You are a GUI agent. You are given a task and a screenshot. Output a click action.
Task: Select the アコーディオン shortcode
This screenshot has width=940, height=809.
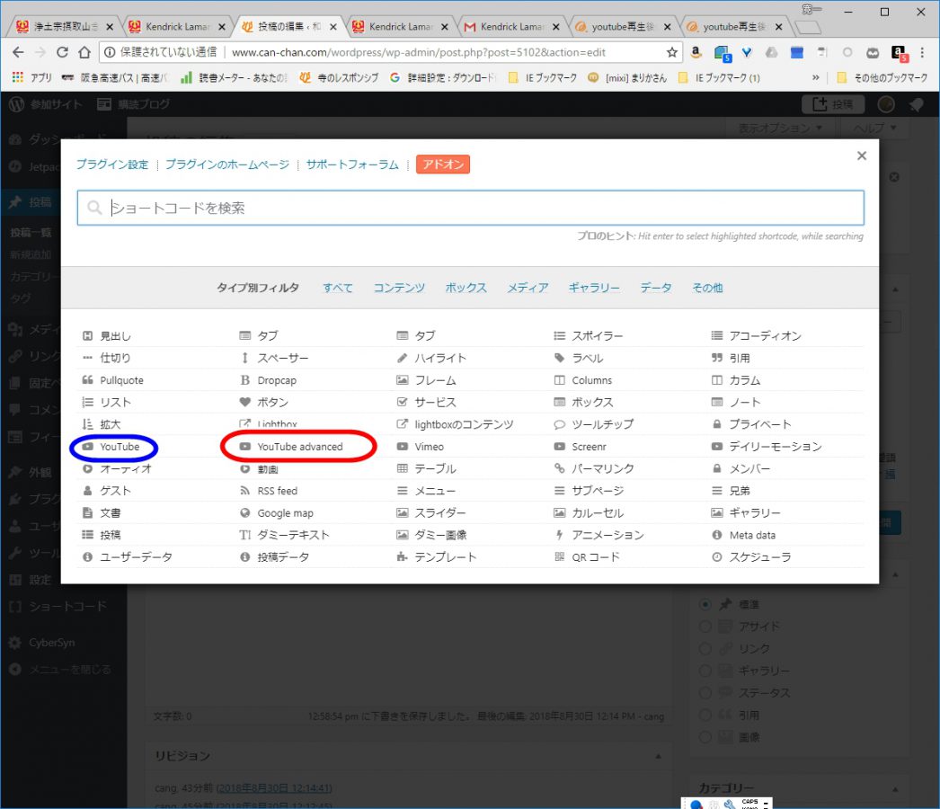click(756, 336)
